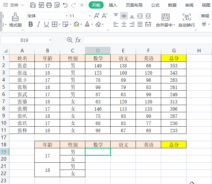Click the Insert Function fx icon
The image size is (212, 184).
click(78, 40)
